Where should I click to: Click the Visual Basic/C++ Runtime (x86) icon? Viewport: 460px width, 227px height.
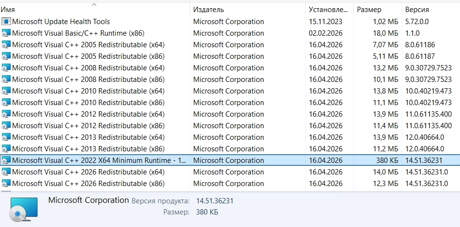pos(6,33)
